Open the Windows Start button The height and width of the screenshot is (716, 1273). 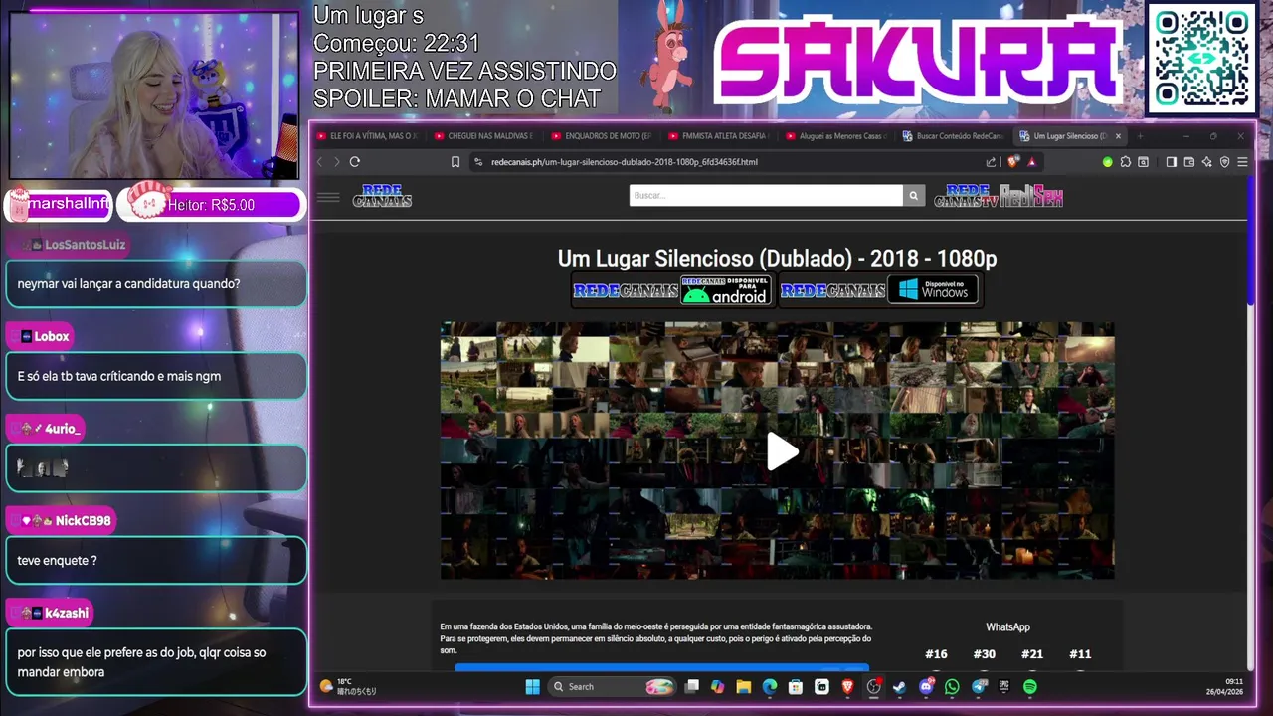[532, 686]
